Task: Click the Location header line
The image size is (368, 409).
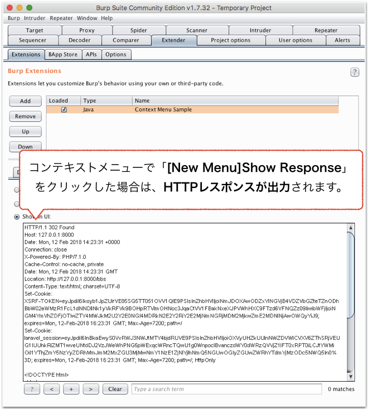Action: pyautogui.click(x=65, y=279)
